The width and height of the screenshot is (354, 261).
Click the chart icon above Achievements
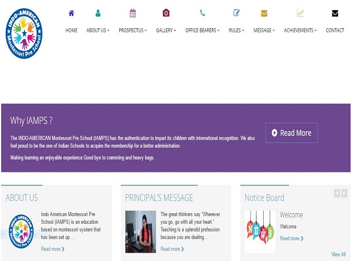[x=300, y=13]
